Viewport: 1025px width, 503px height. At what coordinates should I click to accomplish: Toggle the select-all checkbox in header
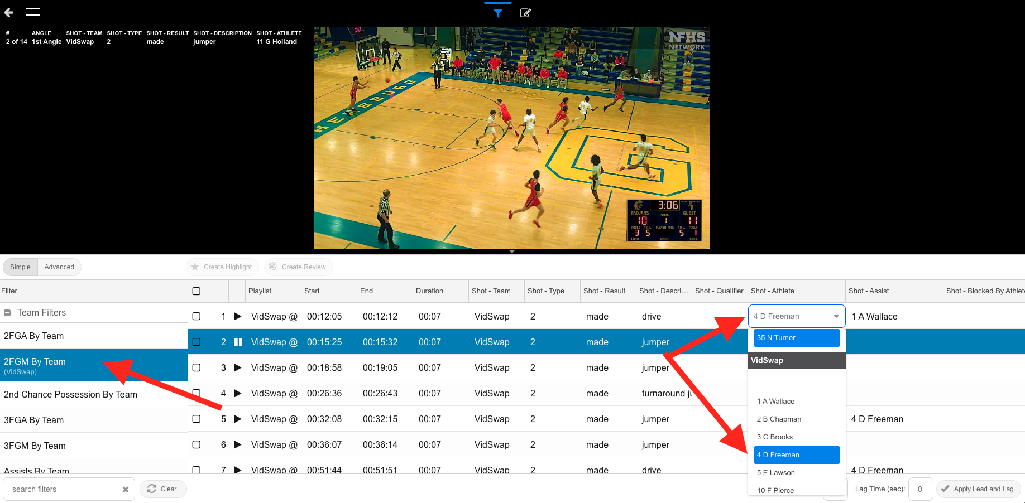point(197,291)
